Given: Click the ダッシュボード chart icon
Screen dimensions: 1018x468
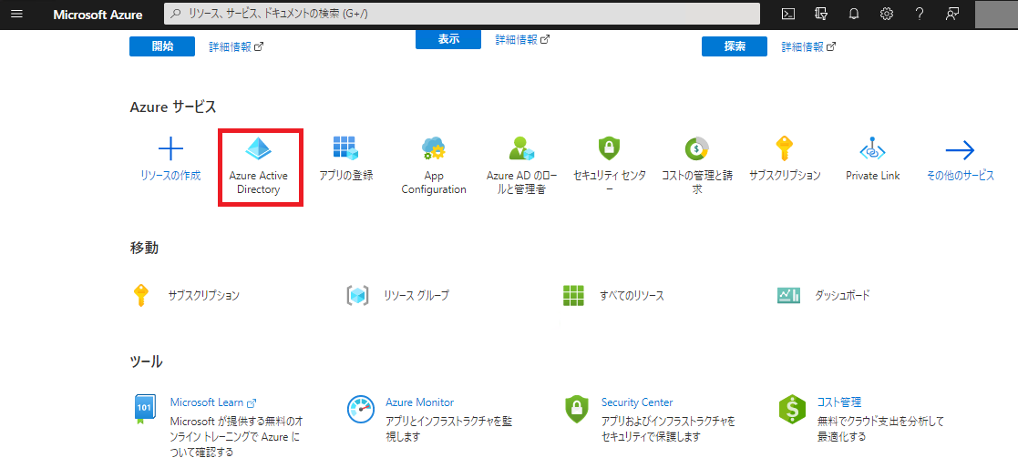Looking at the screenshot, I should coord(789,296).
